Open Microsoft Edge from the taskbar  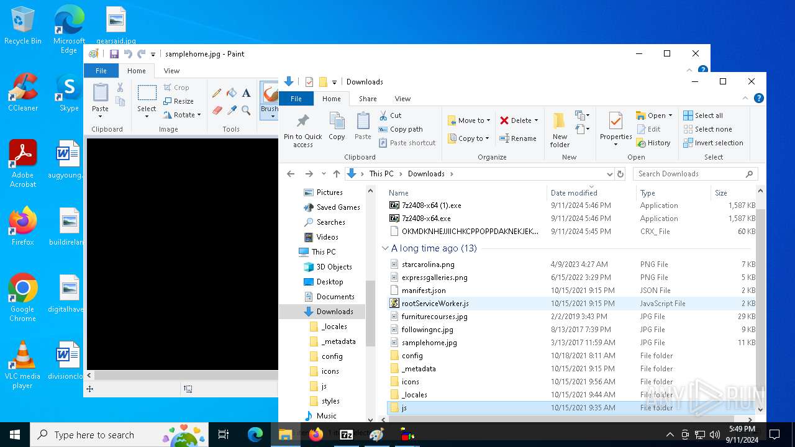pyautogui.click(x=255, y=435)
